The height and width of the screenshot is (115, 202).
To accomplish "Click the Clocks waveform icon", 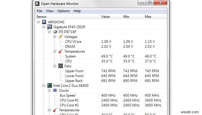I will (55, 90).
